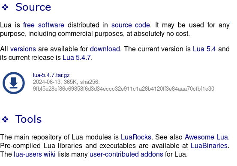Click the 'Tools' section heading
237x166 pixels.
(x=28, y=119)
